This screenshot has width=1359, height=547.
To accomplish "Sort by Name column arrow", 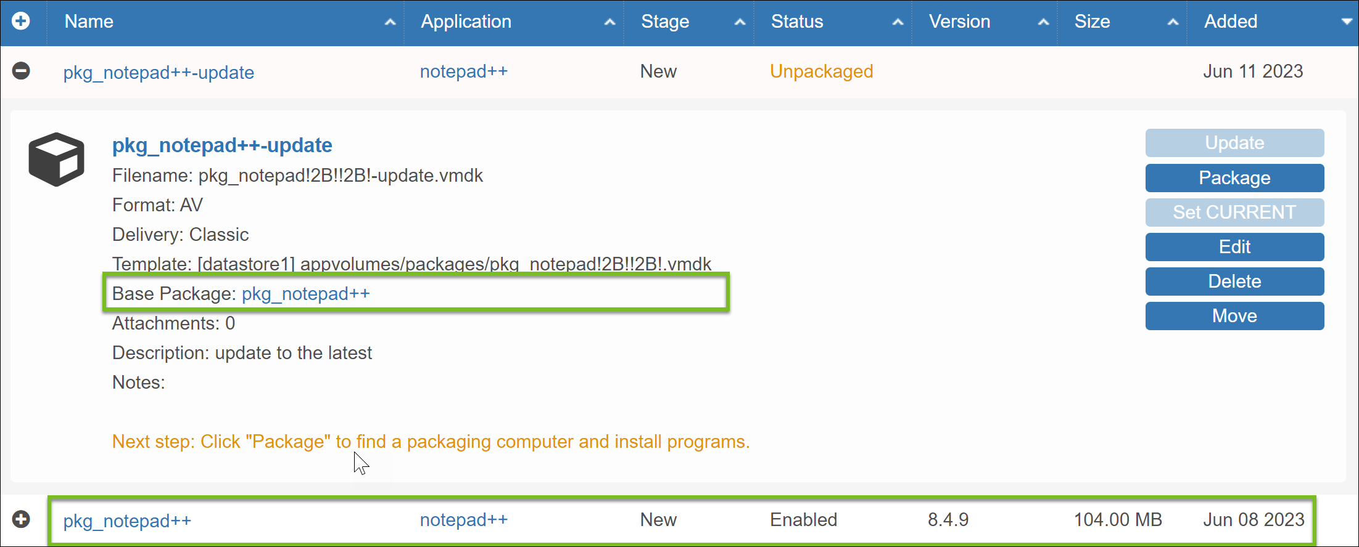I will [x=390, y=22].
